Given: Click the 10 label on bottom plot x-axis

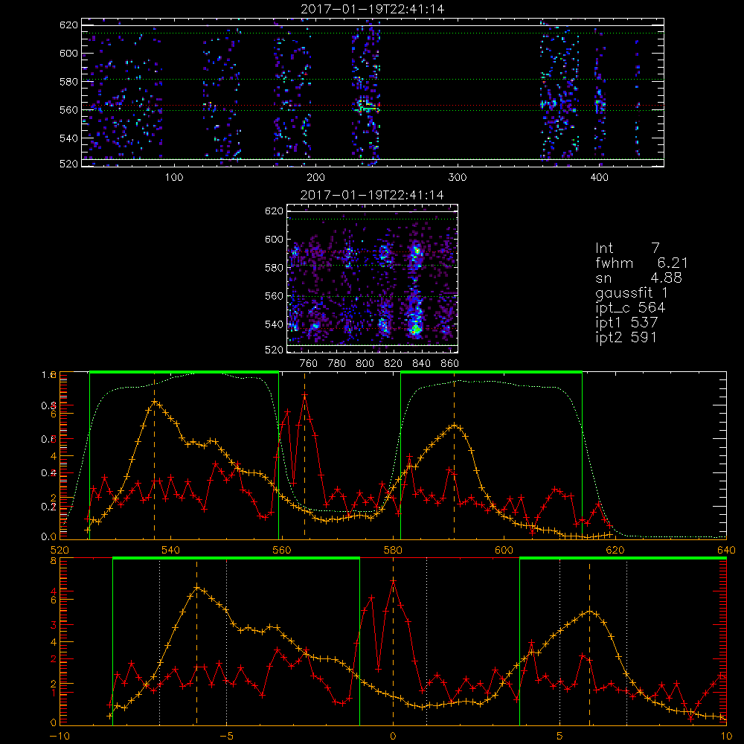Looking at the screenshot, I should tap(726, 737).
